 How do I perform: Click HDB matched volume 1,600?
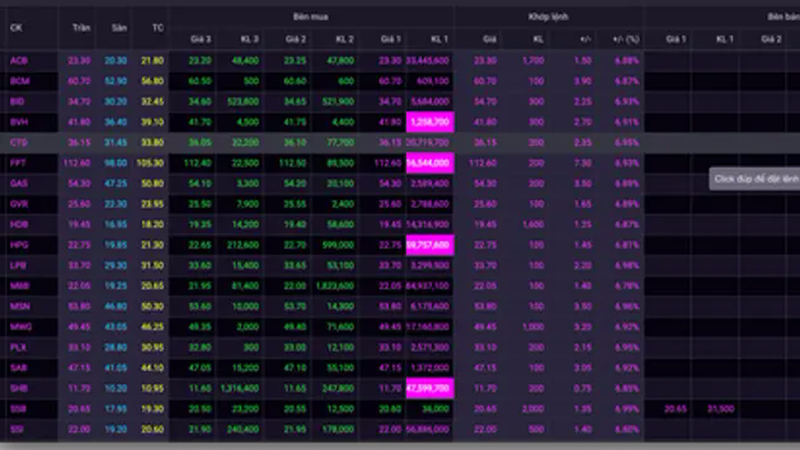click(x=533, y=224)
